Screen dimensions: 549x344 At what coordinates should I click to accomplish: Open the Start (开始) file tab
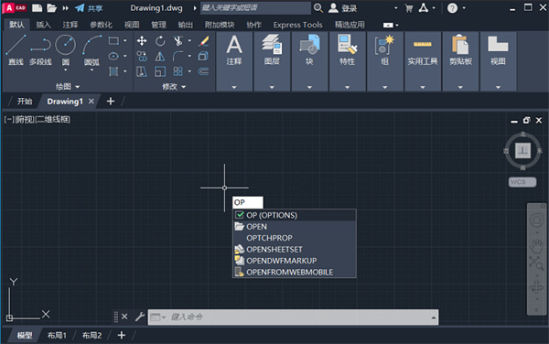tap(25, 102)
